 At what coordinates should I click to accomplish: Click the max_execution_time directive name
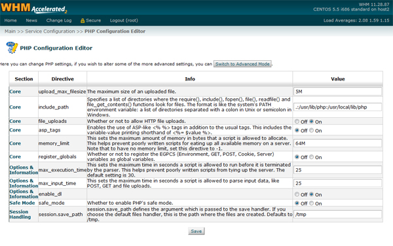tap(63, 170)
